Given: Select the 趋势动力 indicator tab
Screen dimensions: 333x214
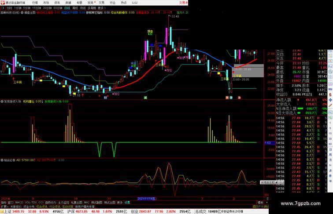Looking at the screenshot, I should pos(51,203).
